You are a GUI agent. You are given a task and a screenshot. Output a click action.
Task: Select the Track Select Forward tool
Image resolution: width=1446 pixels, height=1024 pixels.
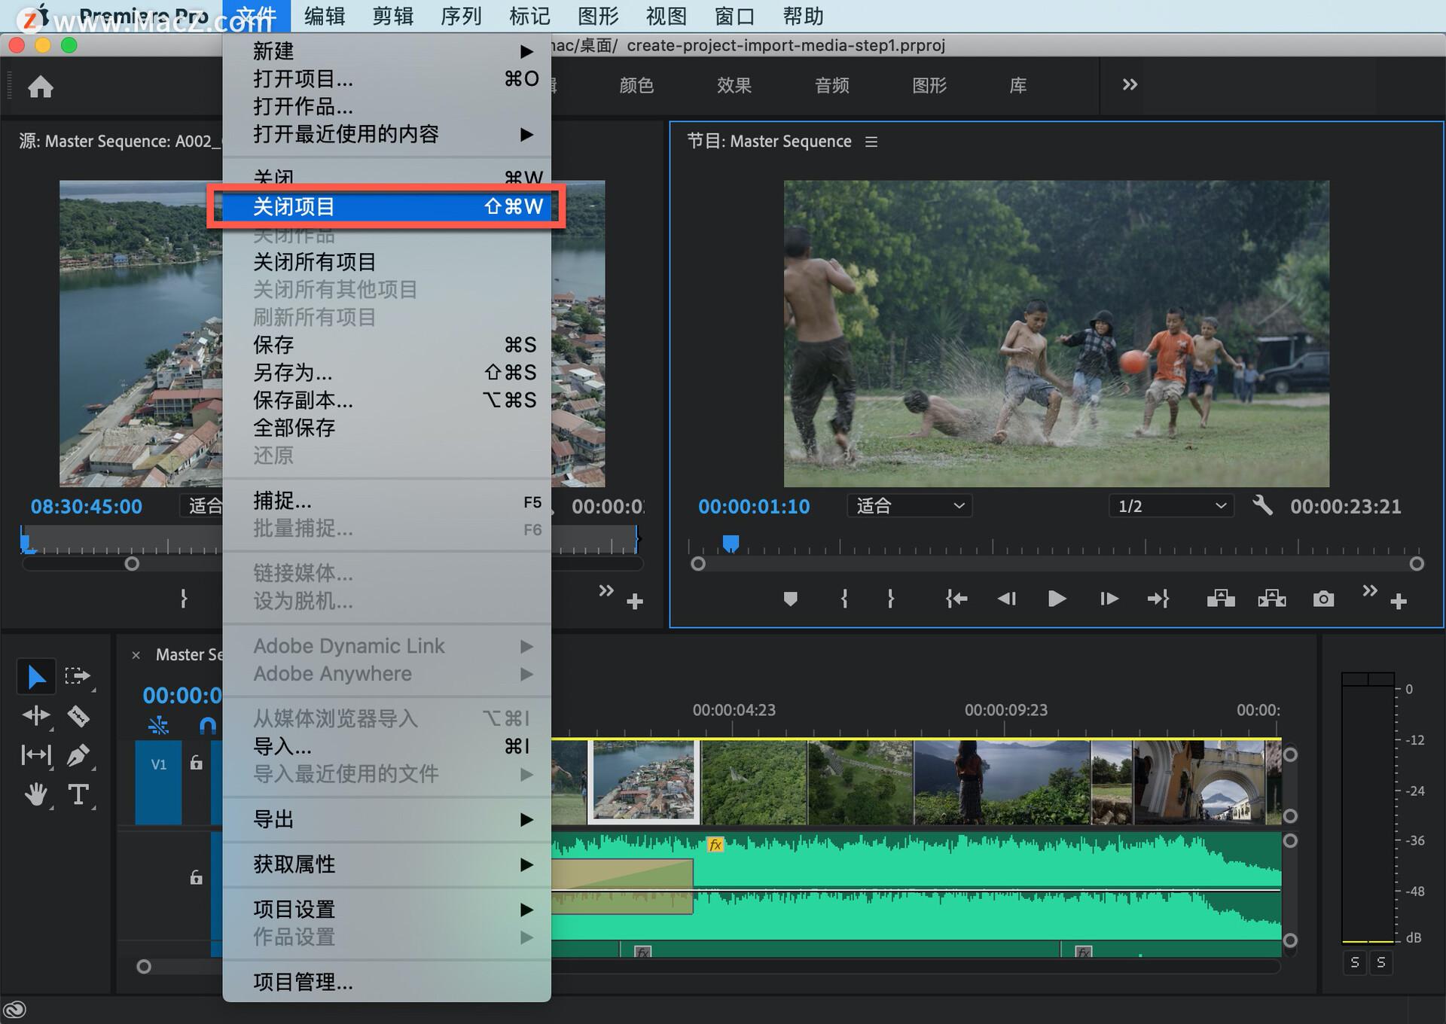[x=73, y=675]
